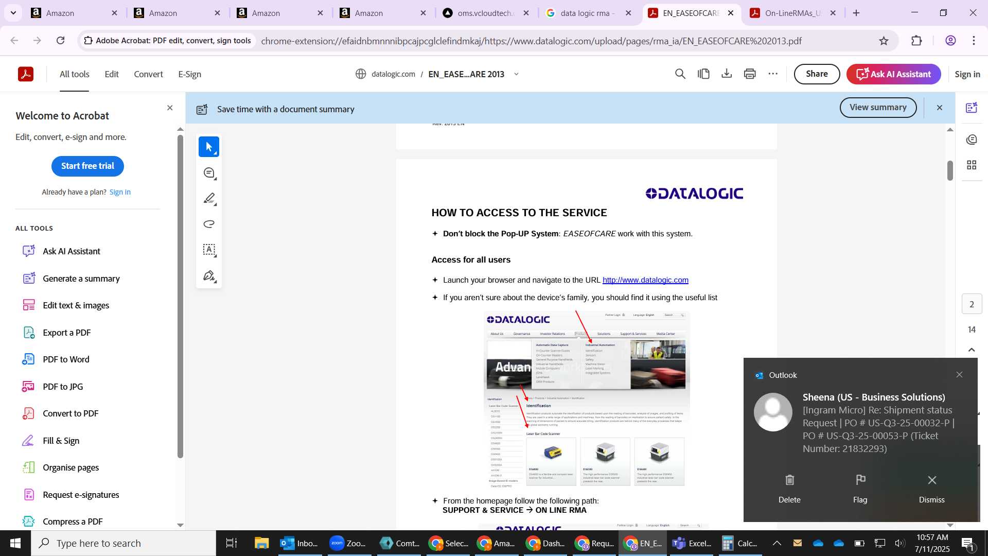The image size is (988, 556).
Task: Open the E-Sign menu
Action: [189, 74]
